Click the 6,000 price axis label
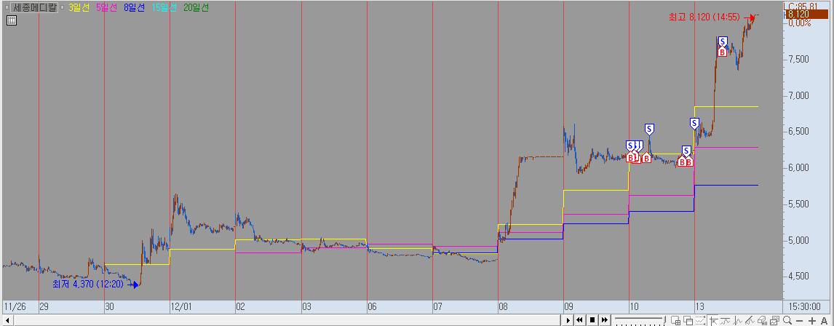 point(798,167)
